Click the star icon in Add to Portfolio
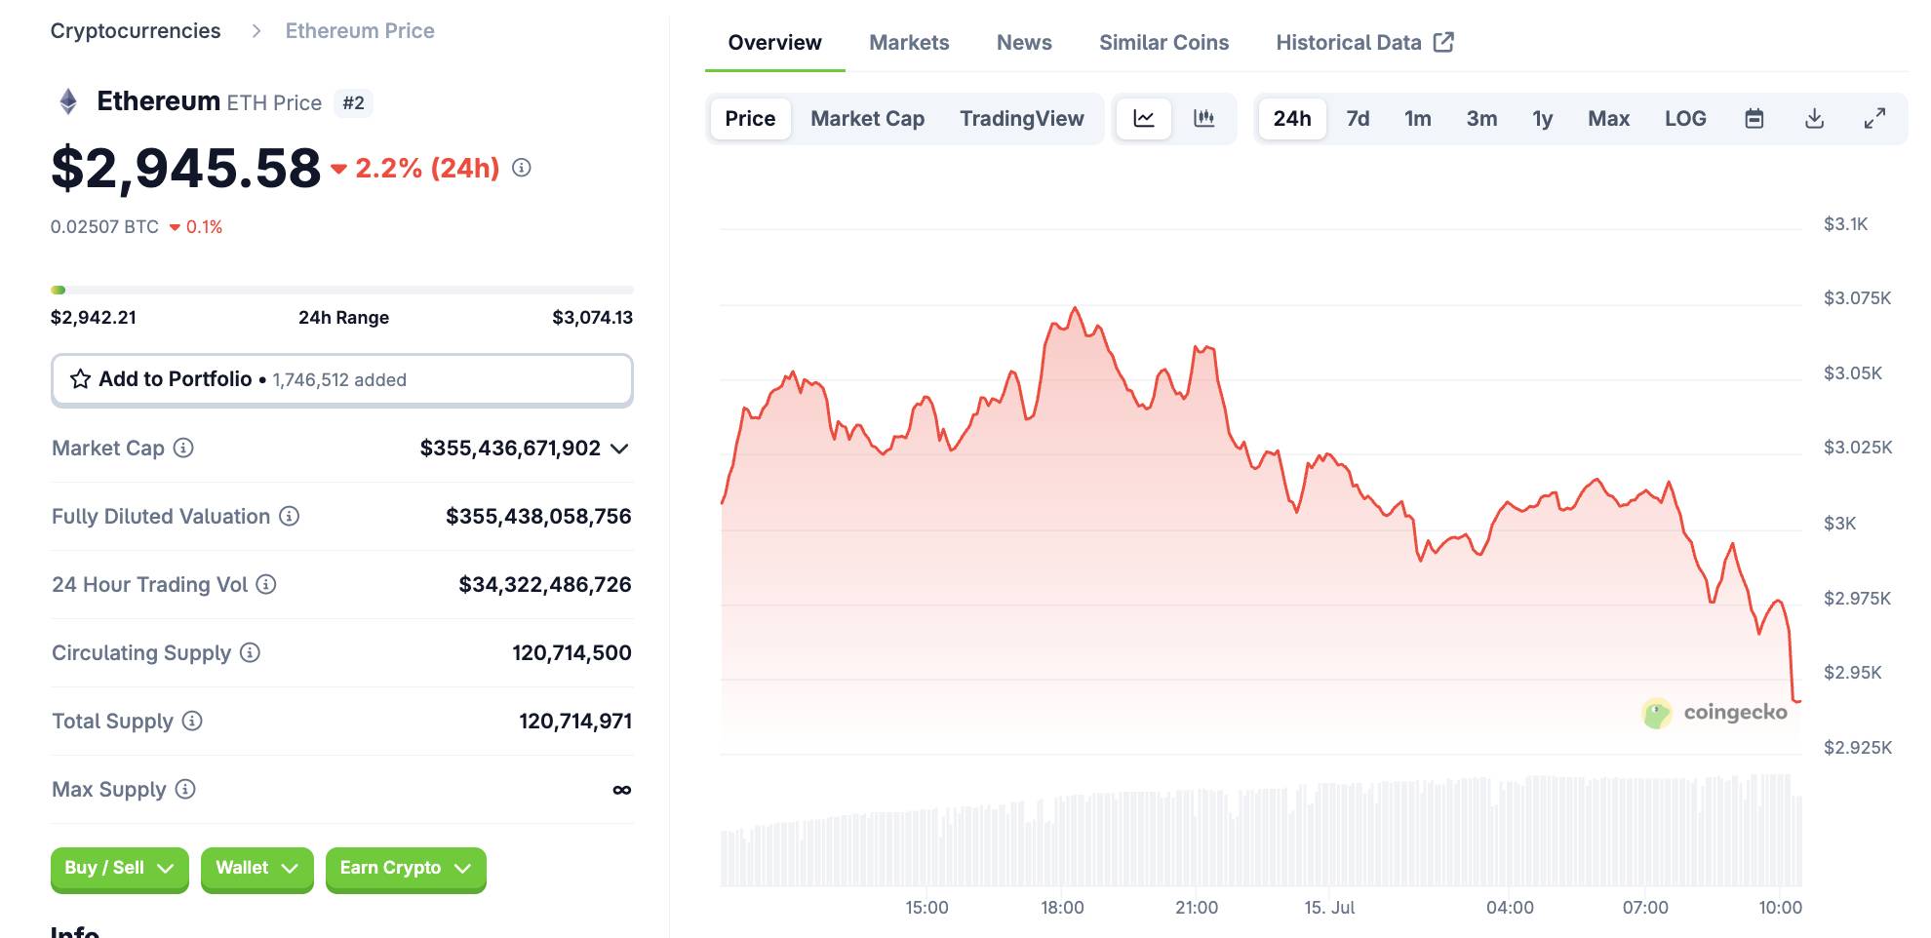 pyautogui.click(x=80, y=379)
